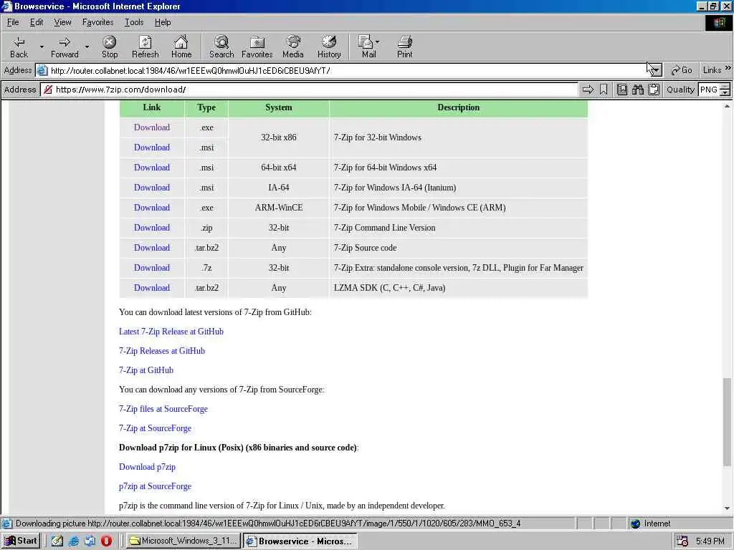Image resolution: width=734 pixels, height=550 pixels.
Task: Download the 32-bit x86 .exe file
Action: 152,127
